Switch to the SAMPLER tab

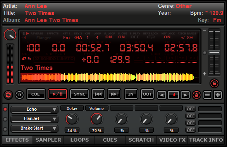pos(48,140)
